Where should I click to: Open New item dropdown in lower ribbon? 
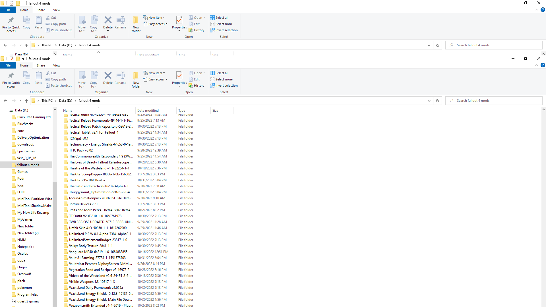tap(154, 73)
